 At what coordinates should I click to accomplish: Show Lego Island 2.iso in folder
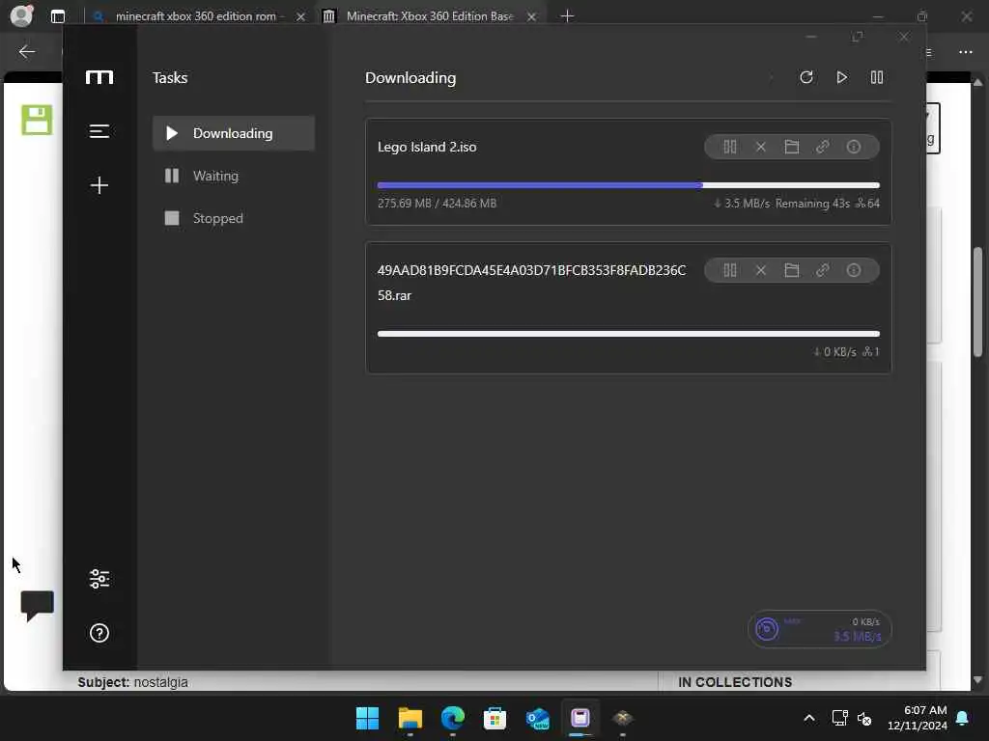pos(792,147)
